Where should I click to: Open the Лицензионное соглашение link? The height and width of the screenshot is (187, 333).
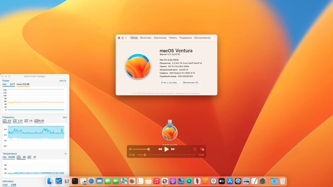188,93
